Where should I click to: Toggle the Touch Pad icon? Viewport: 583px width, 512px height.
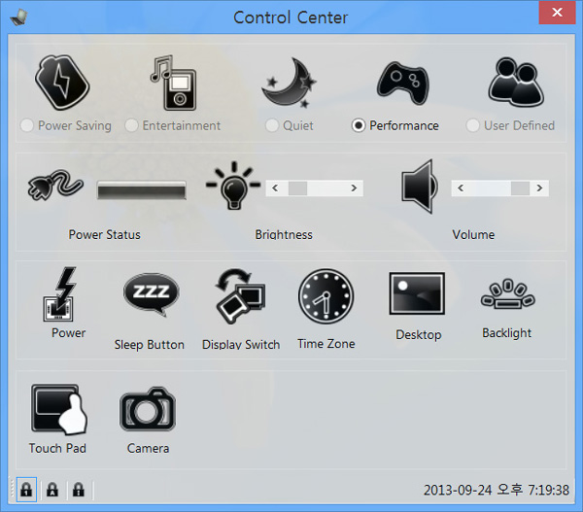[x=59, y=409]
